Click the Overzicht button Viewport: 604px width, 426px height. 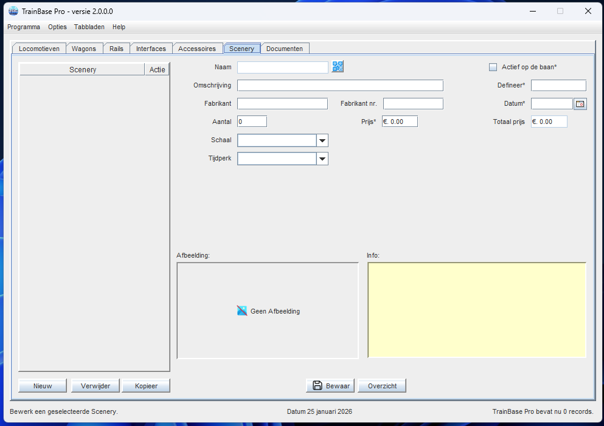(x=382, y=386)
